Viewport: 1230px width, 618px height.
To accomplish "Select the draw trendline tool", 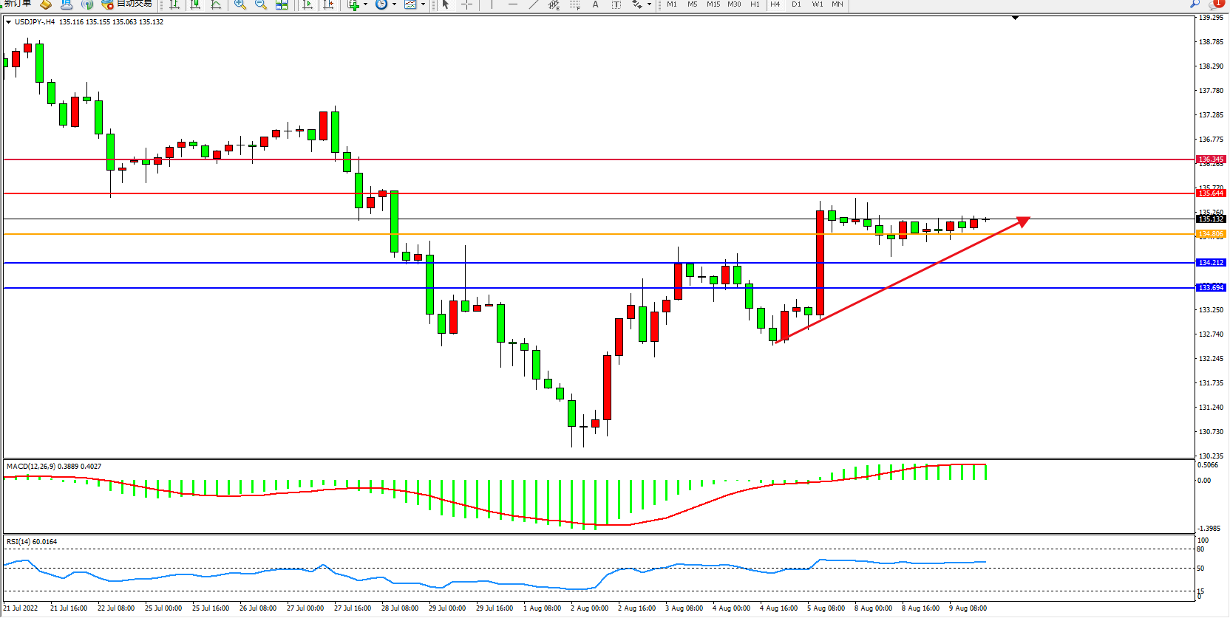I will coord(533,4).
